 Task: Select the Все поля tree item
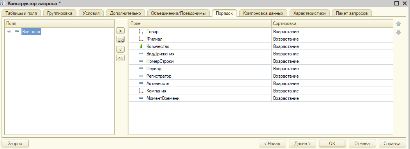(x=32, y=32)
